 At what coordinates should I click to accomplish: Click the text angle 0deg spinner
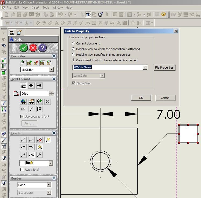(x=52, y=94)
